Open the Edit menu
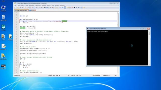Viewport: 161px width, 90px height. click(x=19, y=5)
